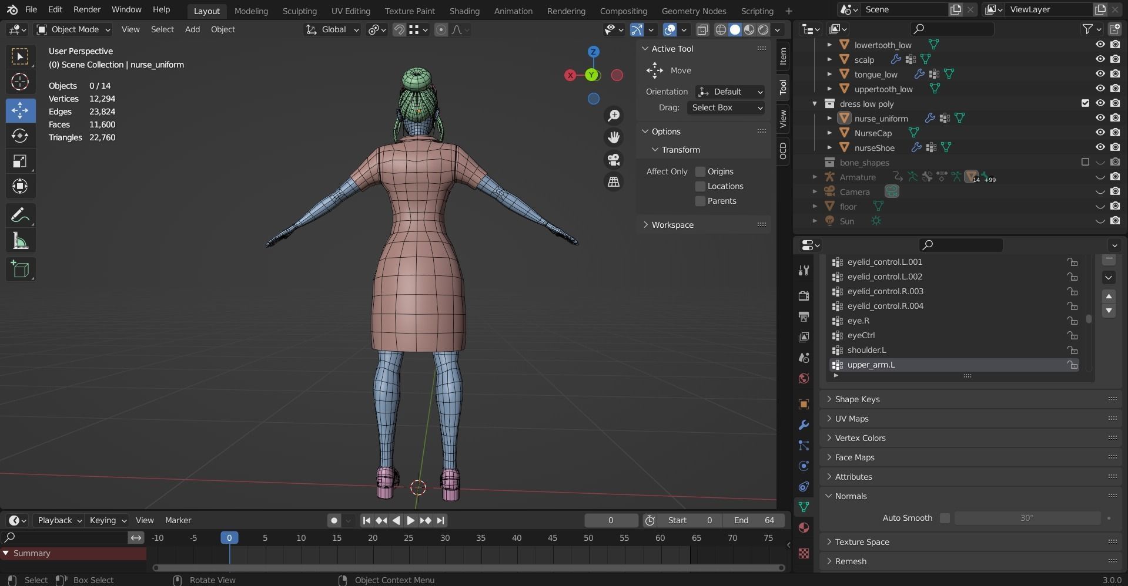This screenshot has height=586, width=1128.
Task: Activate the Move tool in toolbar
Action: [x=20, y=110]
